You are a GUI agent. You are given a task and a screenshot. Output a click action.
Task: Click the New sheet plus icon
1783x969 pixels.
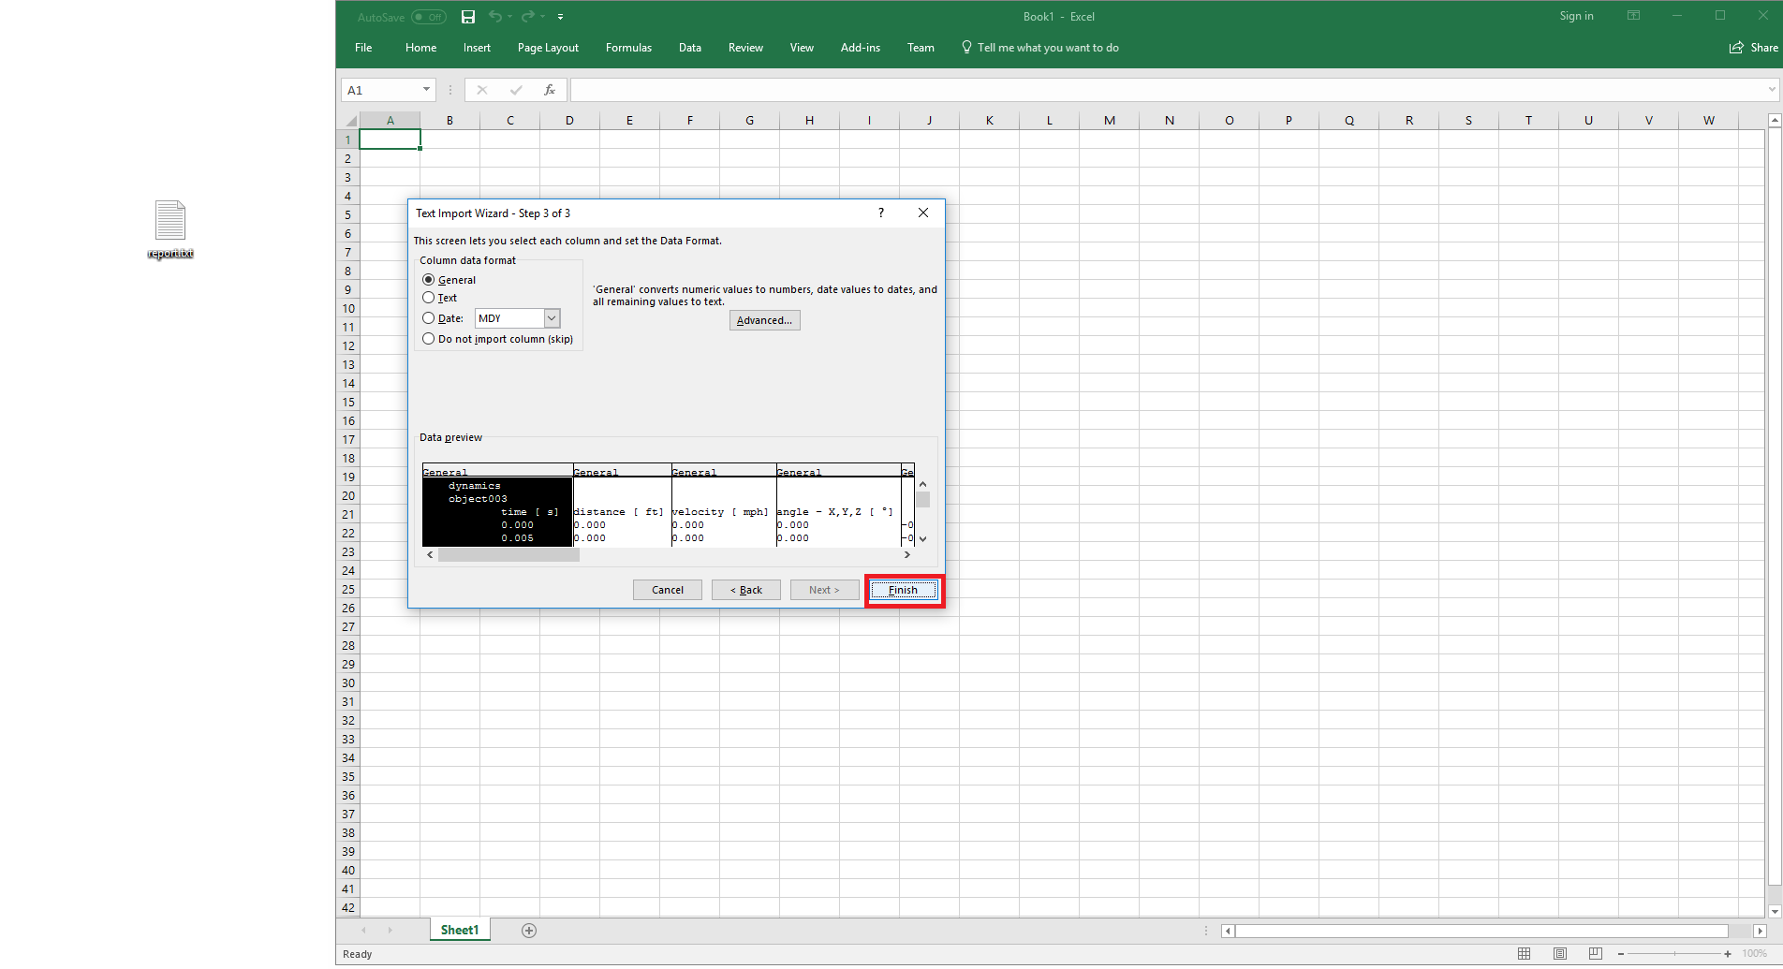529,930
